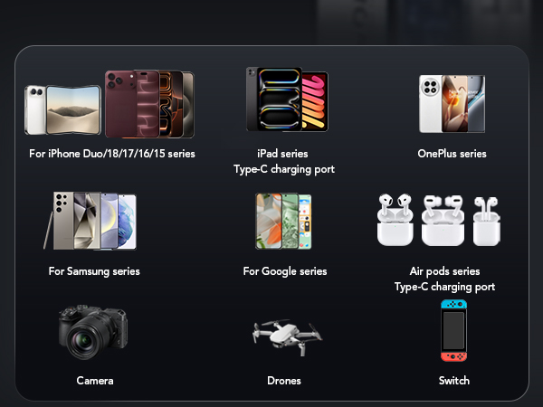The height and width of the screenshot is (407, 543).
Task: Click 'Type-C charging port' under Air pods
Action: click(444, 287)
